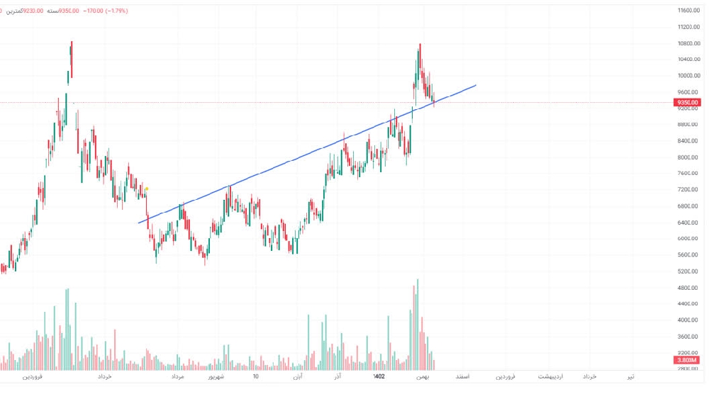
Task: Click the اسفند month label on time axis
Action: click(x=462, y=376)
